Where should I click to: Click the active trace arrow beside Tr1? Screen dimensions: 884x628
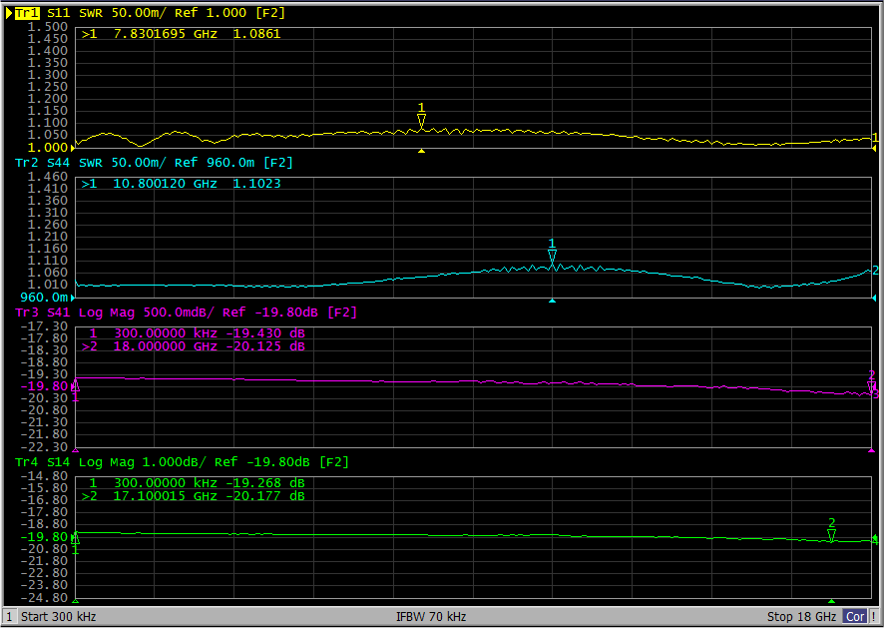coord(8,12)
